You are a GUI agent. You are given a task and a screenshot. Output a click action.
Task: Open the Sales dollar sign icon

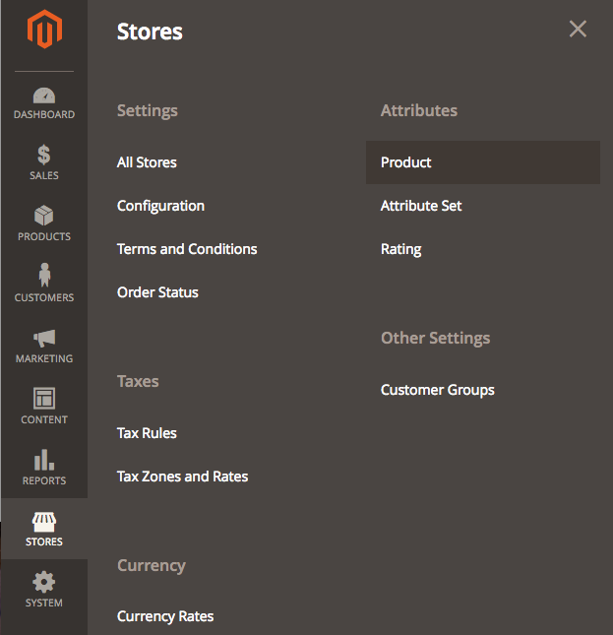44,155
